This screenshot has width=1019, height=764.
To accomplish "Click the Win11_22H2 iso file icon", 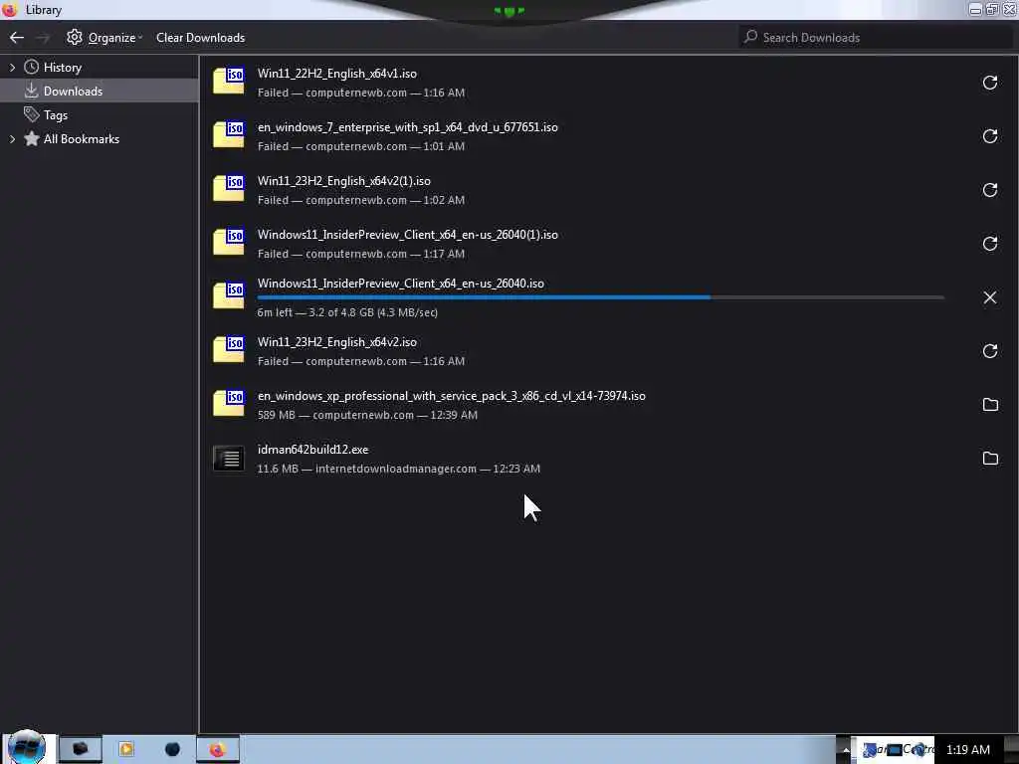I will (x=229, y=82).
